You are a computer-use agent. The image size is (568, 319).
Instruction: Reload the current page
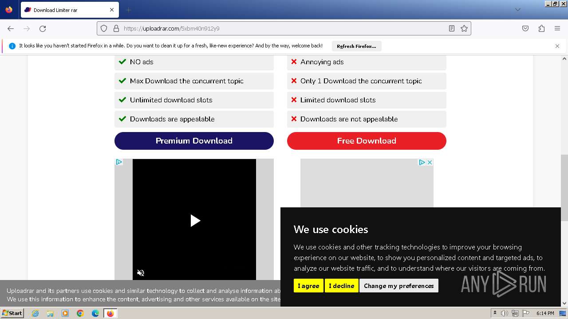pyautogui.click(x=43, y=28)
